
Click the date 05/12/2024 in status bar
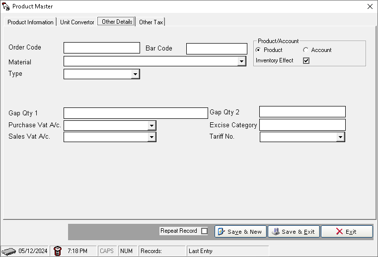point(33,251)
